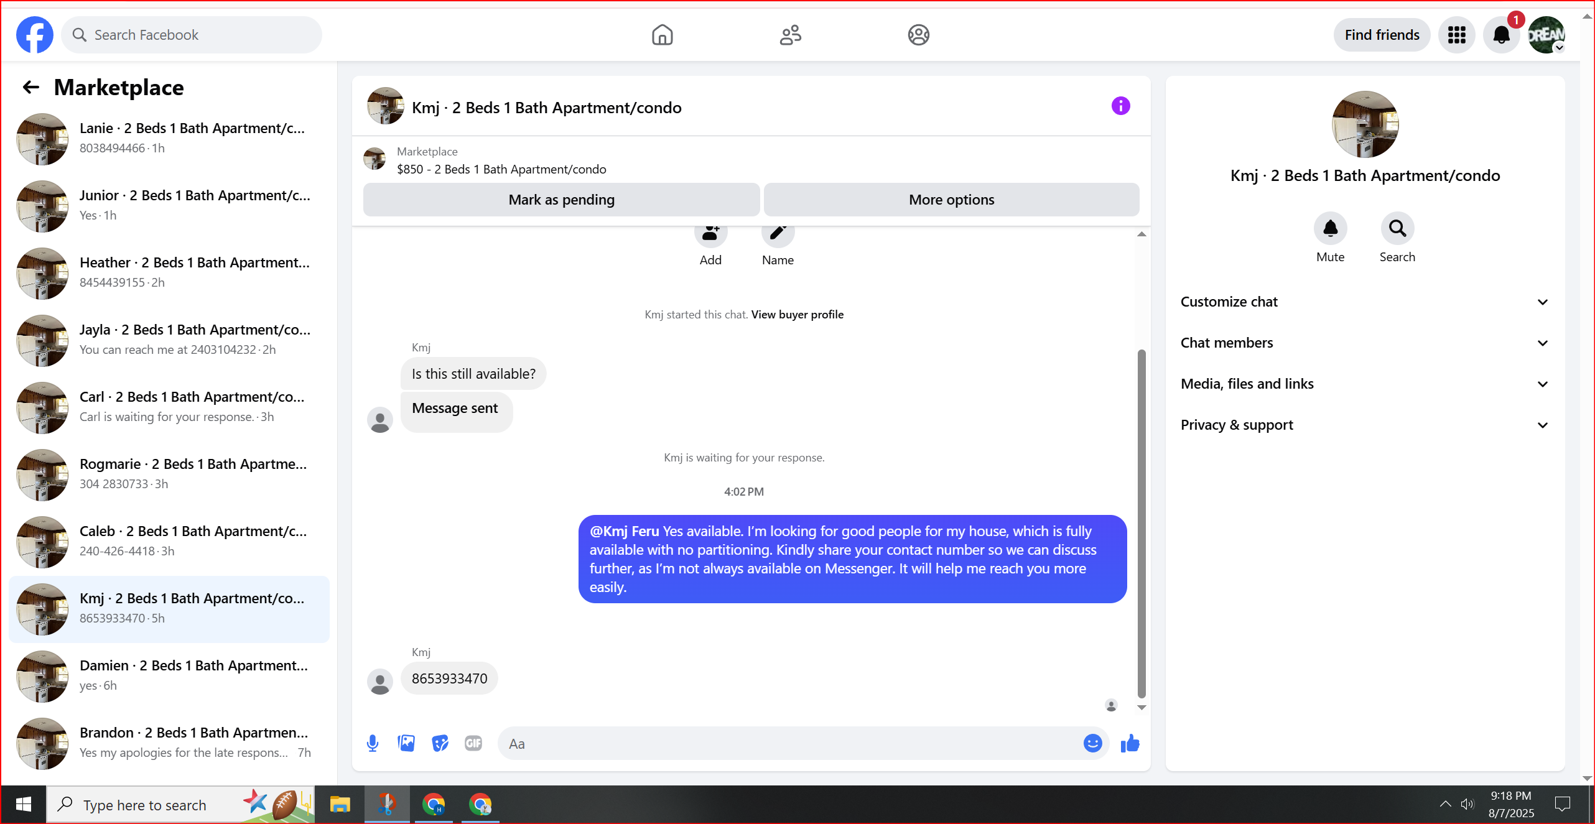Click the Search Facebook input field
The height and width of the screenshot is (824, 1595).
[192, 35]
